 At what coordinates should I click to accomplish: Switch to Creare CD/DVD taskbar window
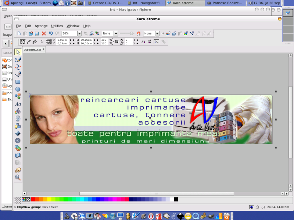106,3
